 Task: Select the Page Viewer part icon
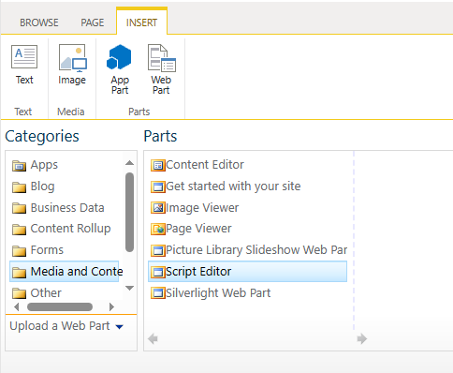tap(158, 229)
